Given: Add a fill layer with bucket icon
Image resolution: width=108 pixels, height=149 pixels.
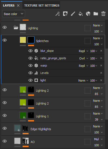Looking at the screenshot, I should click(x=81, y=14).
